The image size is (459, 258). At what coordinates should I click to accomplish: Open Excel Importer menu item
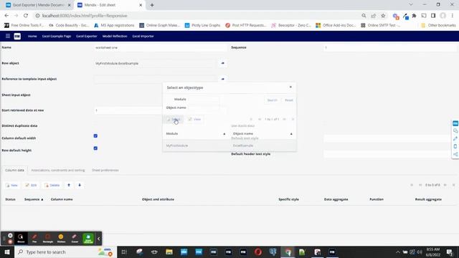(x=143, y=37)
